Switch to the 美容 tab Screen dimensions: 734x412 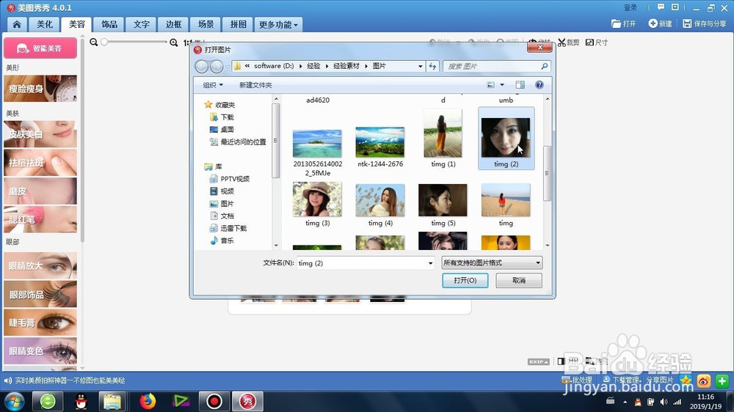[77, 24]
